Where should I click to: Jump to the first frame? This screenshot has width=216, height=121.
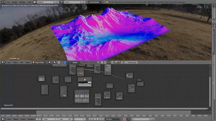click(90, 119)
